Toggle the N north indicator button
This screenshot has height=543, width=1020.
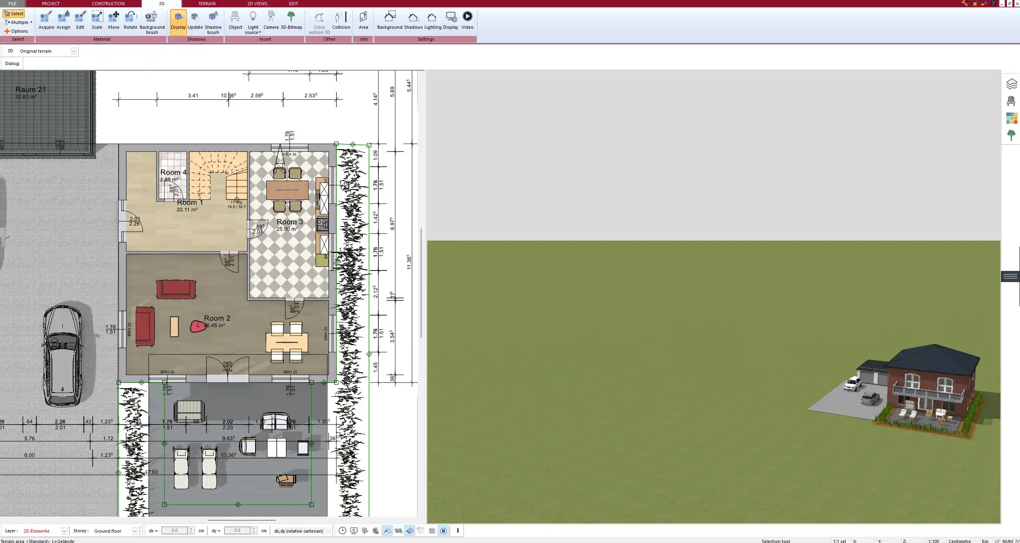443,531
